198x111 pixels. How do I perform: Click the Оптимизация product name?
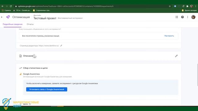(21, 17)
